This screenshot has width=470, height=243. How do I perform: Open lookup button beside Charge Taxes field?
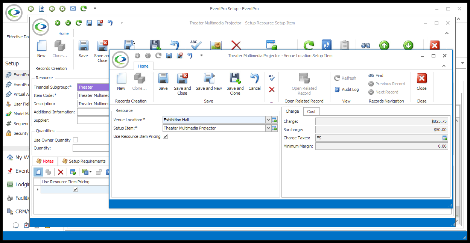[445, 138]
